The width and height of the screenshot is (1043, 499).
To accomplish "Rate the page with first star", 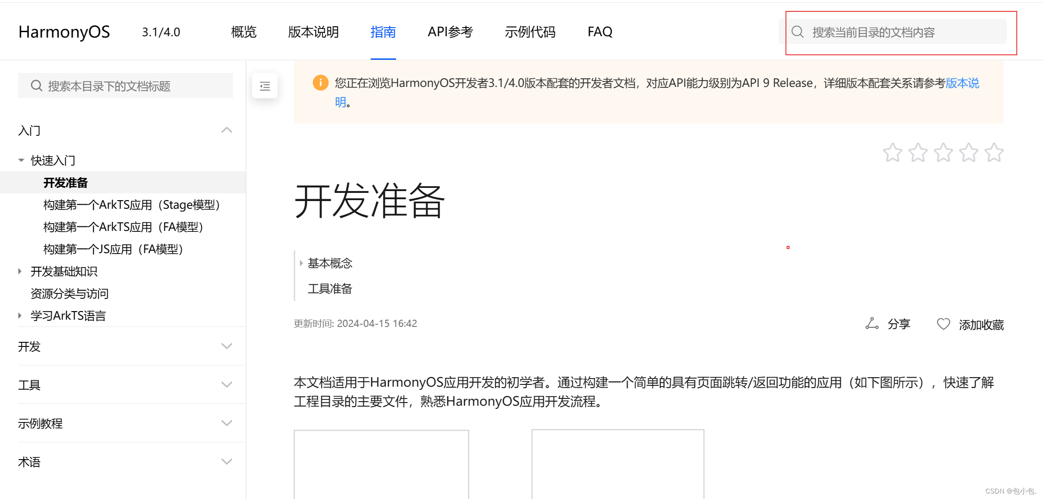I will click(892, 153).
